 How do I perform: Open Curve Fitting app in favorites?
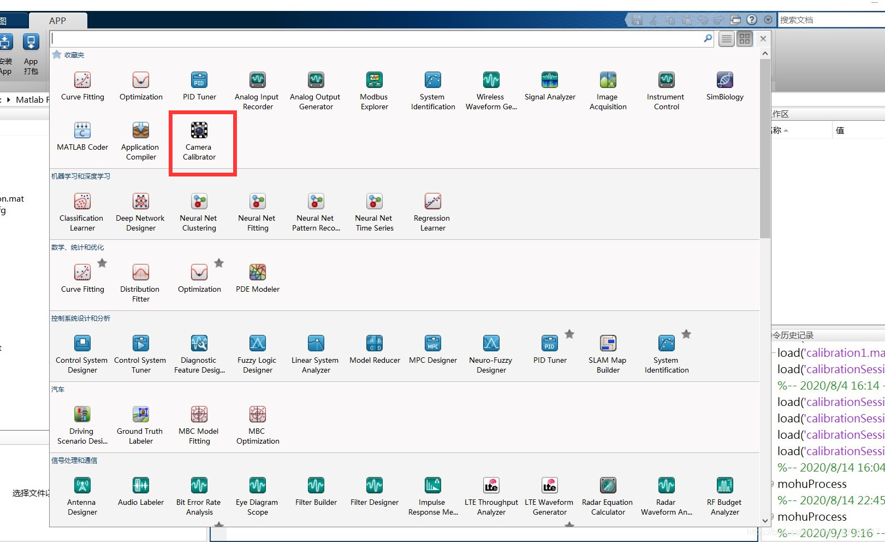[x=82, y=86]
